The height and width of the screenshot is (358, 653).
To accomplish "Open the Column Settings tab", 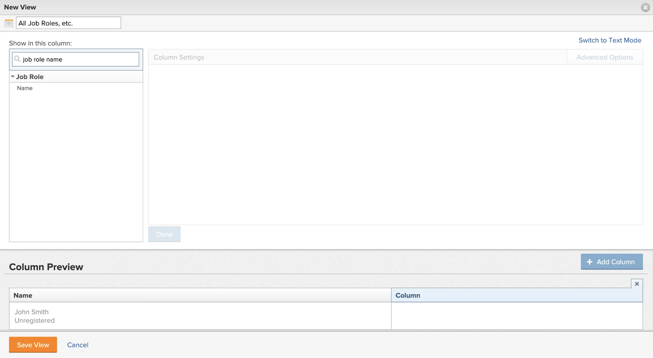I will [x=179, y=57].
